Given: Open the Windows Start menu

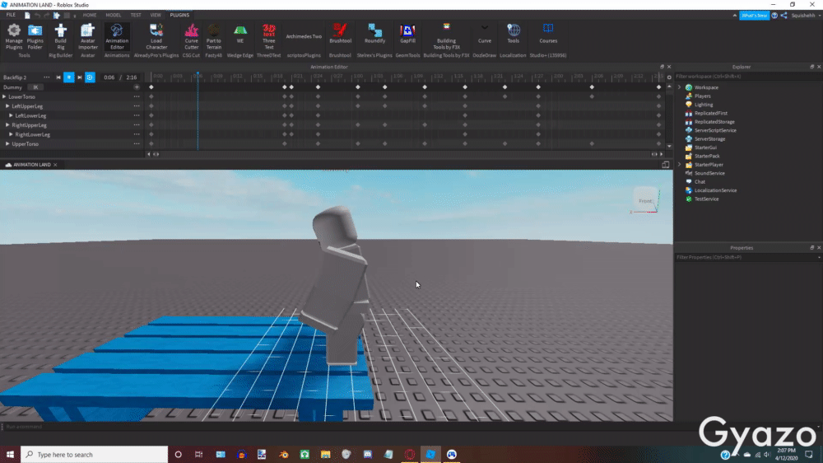Looking at the screenshot, I should 10,455.
